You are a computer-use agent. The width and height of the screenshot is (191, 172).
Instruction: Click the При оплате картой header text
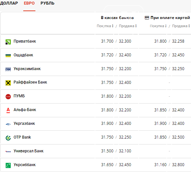[170, 18]
